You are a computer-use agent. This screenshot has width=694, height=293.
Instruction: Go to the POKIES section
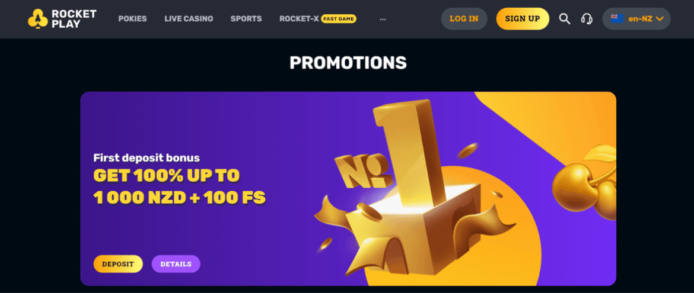pyautogui.click(x=132, y=18)
